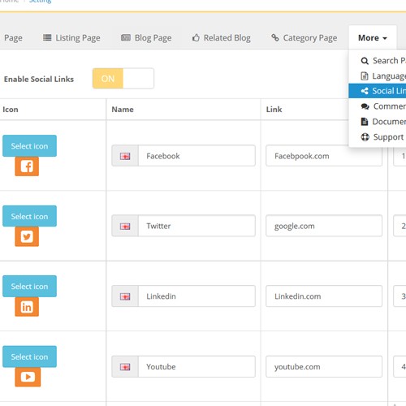Click the Name column header
406x406 pixels.
point(123,110)
